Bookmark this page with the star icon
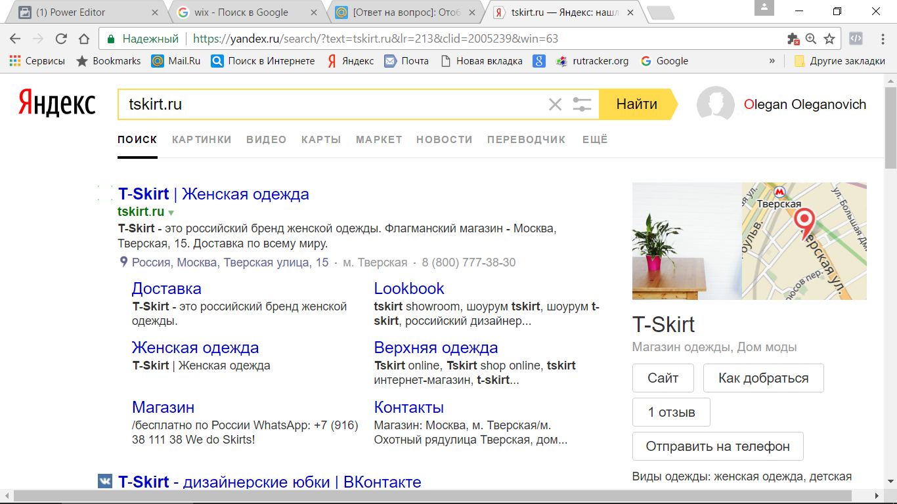The image size is (897, 504). point(829,39)
